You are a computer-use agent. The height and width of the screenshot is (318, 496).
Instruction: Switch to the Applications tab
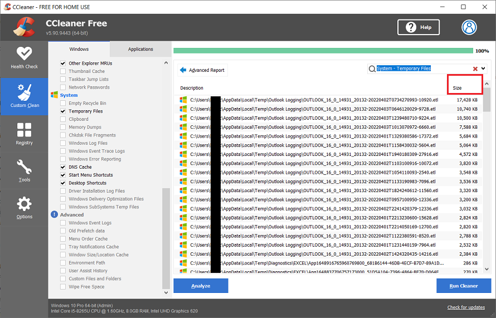[140, 49]
